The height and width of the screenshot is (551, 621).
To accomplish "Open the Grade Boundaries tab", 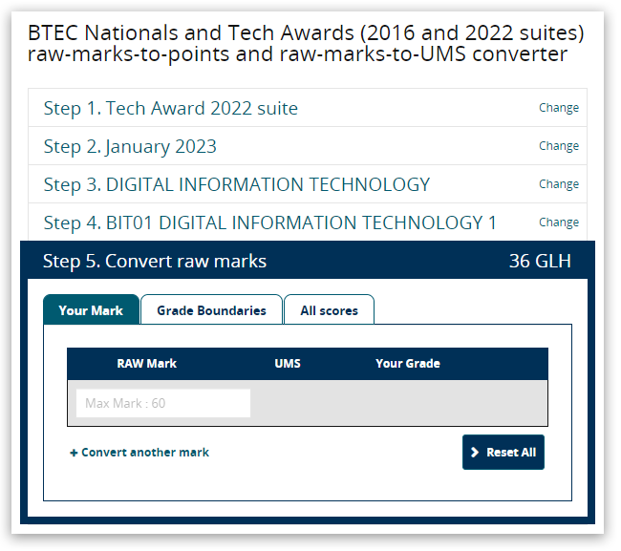I will coord(211,310).
